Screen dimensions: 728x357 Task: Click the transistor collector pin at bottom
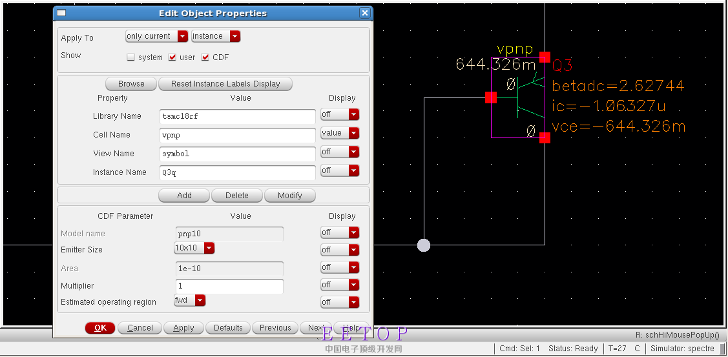coord(545,138)
